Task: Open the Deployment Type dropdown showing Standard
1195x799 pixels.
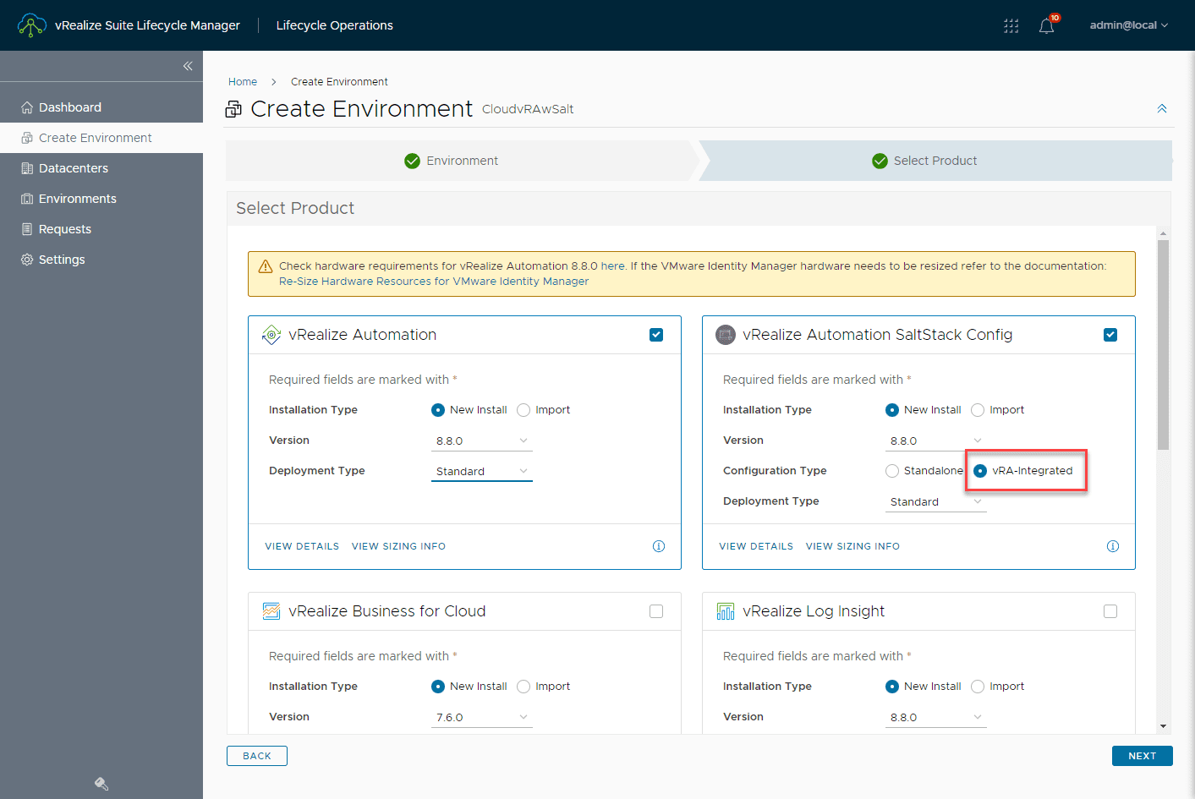Action: [x=481, y=470]
